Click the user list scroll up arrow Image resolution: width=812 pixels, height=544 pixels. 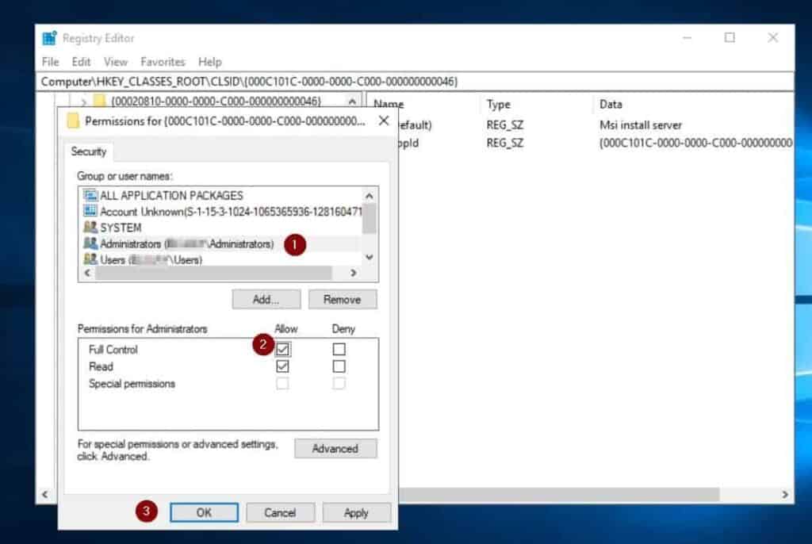(370, 196)
